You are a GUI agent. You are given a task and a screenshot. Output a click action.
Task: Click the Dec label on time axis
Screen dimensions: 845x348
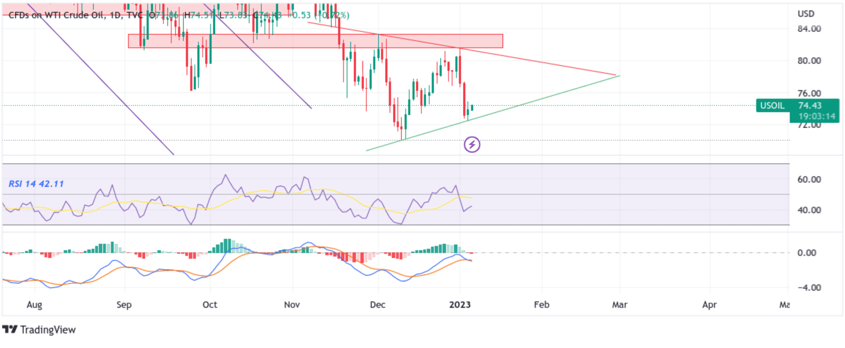click(377, 305)
